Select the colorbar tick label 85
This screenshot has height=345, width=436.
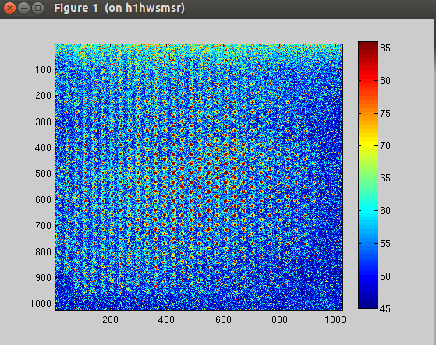click(385, 48)
